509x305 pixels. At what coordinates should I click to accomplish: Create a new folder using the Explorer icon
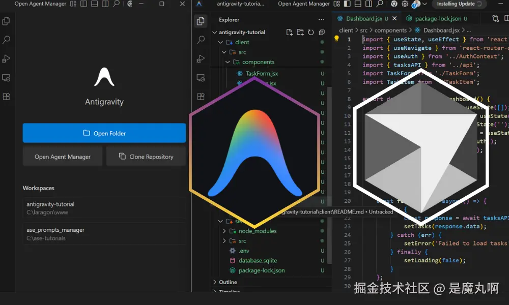pos(300,32)
